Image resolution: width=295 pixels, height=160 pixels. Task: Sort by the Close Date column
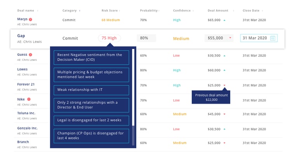262,11
